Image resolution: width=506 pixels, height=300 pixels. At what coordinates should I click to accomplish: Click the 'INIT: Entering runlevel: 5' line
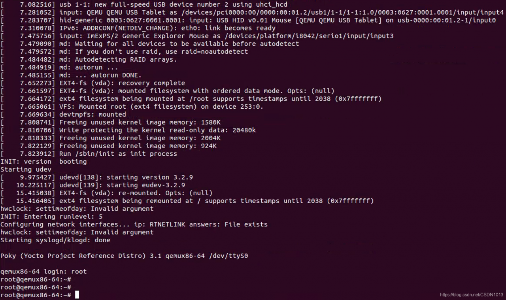pyautogui.click(x=51, y=217)
